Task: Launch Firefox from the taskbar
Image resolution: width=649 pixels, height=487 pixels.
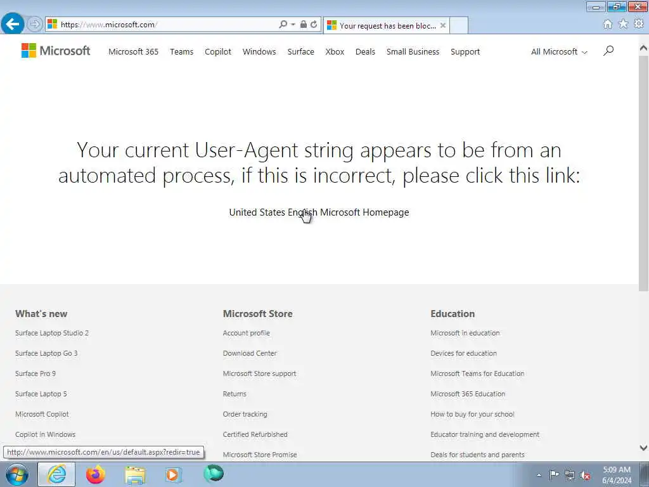Action: point(95,474)
